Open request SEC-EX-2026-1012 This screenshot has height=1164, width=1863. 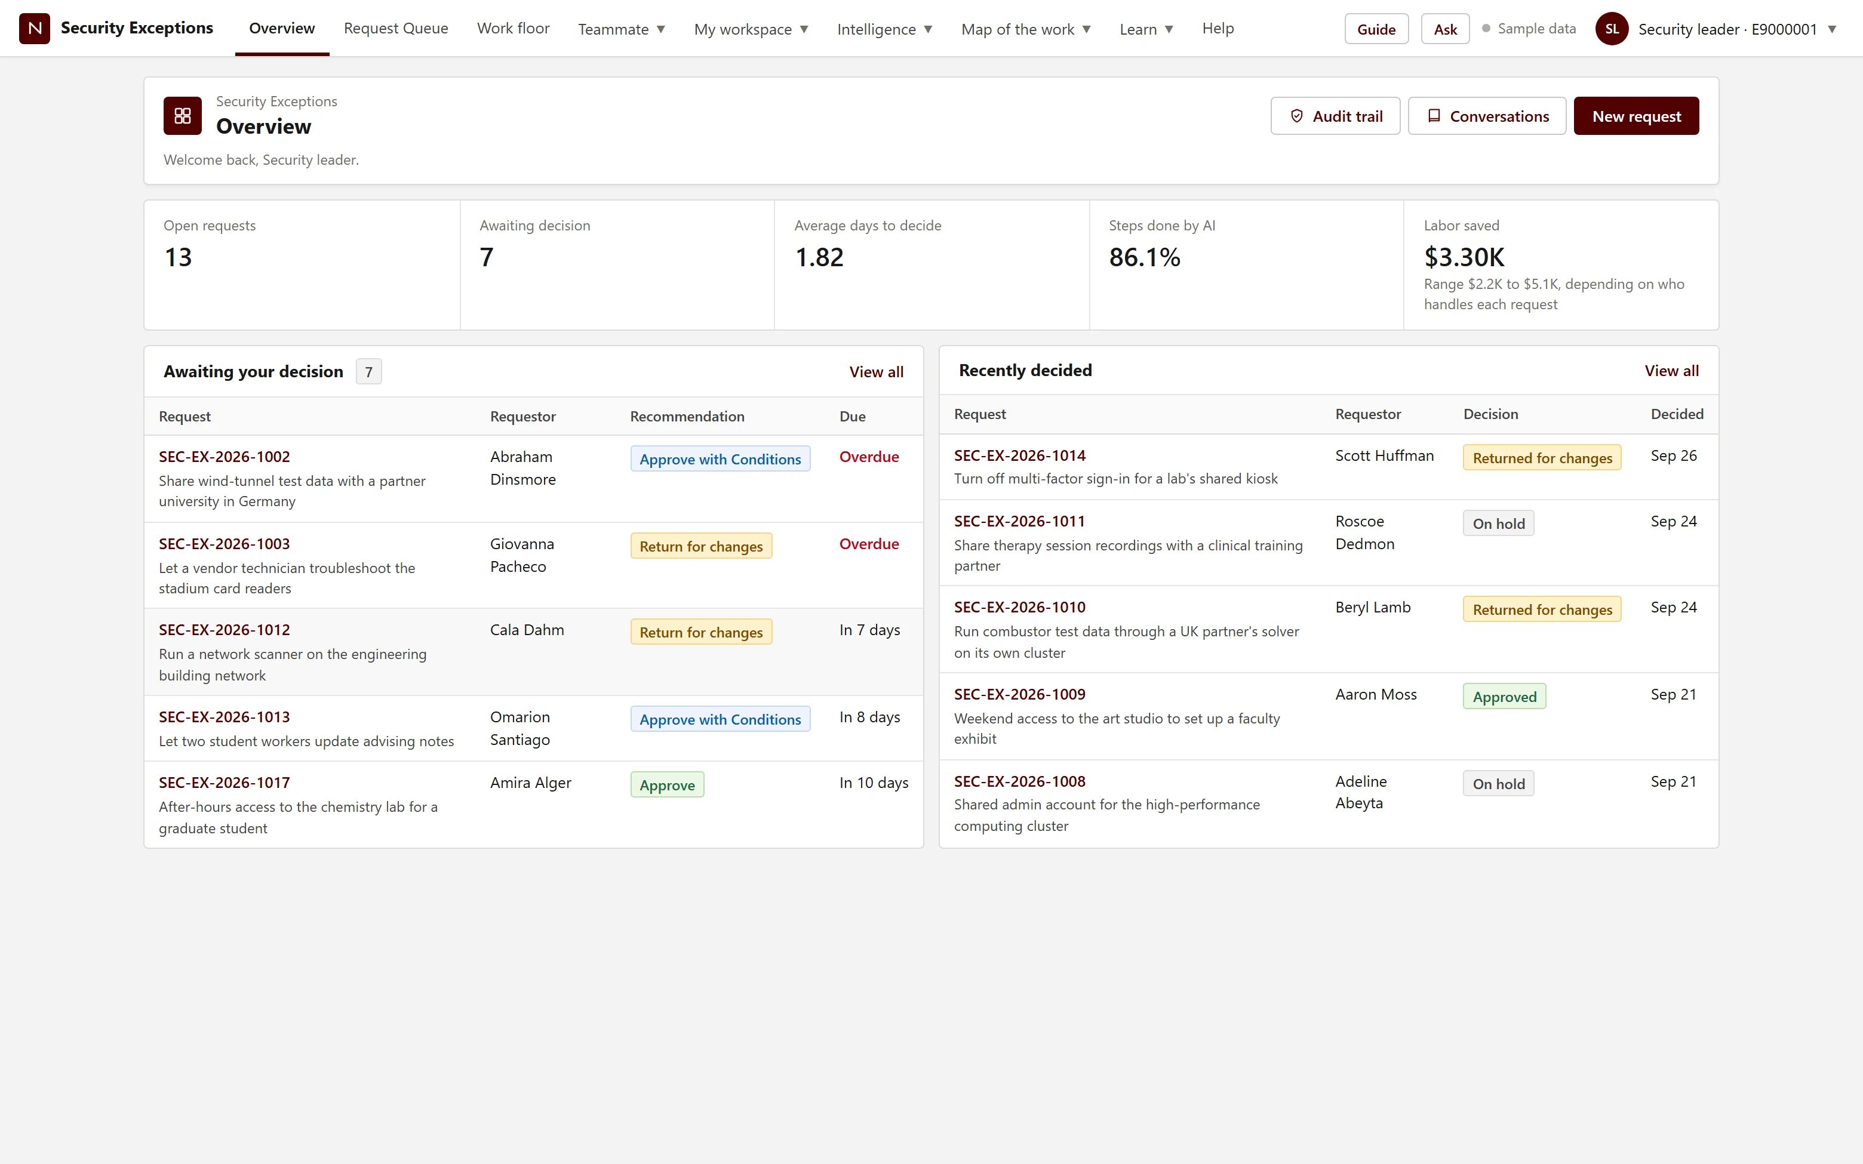[x=224, y=630]
